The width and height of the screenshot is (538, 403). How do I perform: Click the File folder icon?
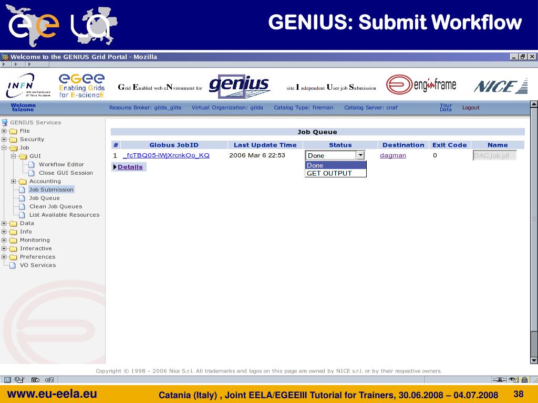click(x=13, y=131)
